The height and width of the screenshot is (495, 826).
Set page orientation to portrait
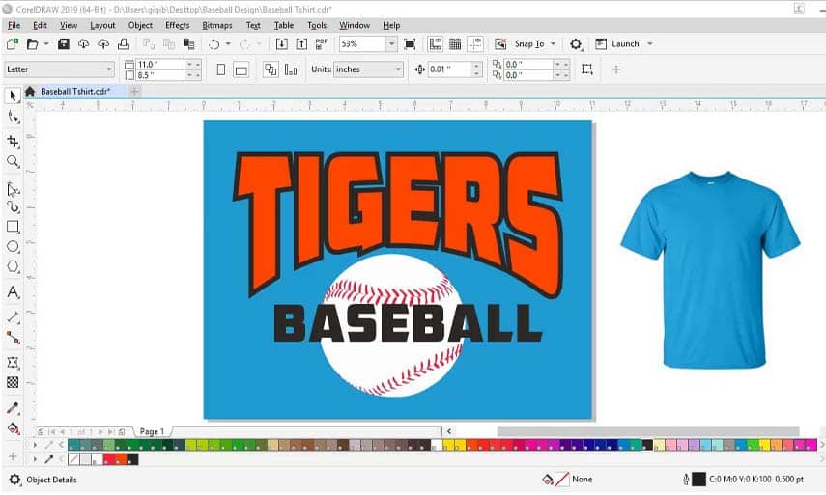click(221, 69)
